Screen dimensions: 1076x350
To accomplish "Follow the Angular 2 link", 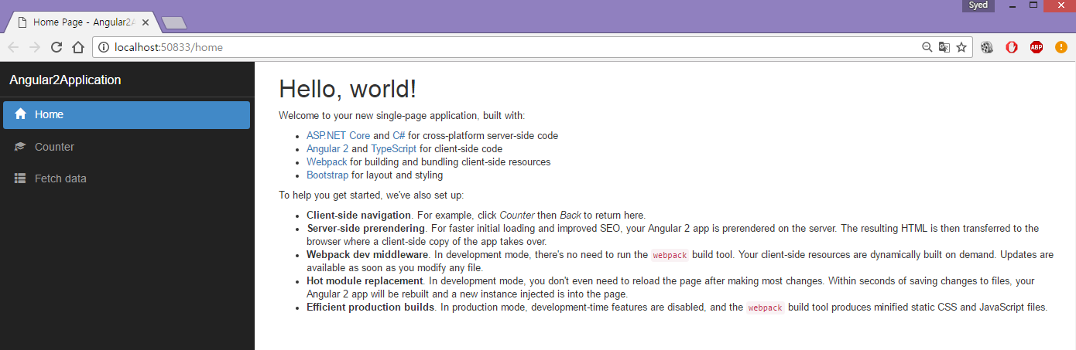I will (x=327, y=148).
